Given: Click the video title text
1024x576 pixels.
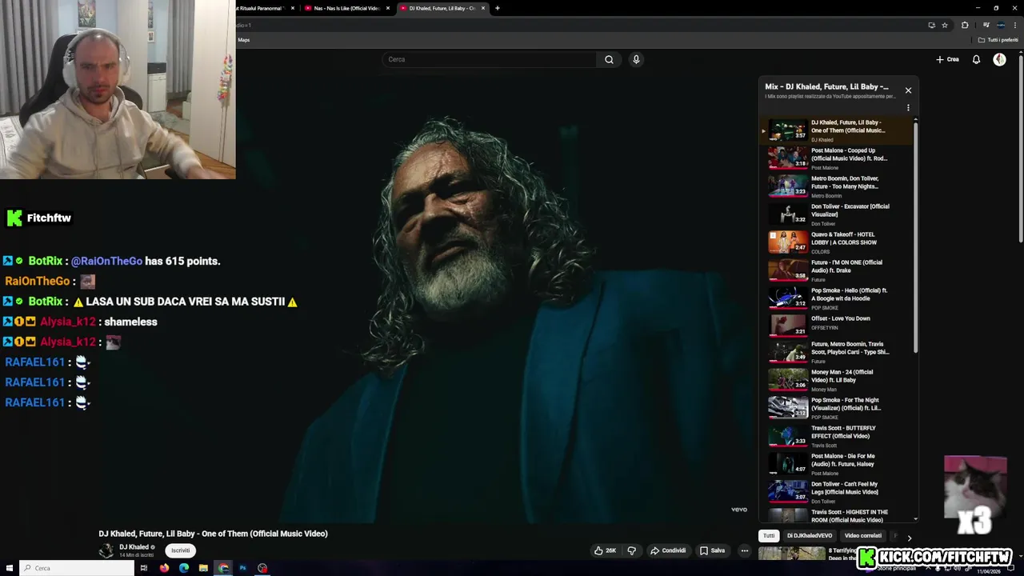Looking at the screenshot, I should 214,534.
